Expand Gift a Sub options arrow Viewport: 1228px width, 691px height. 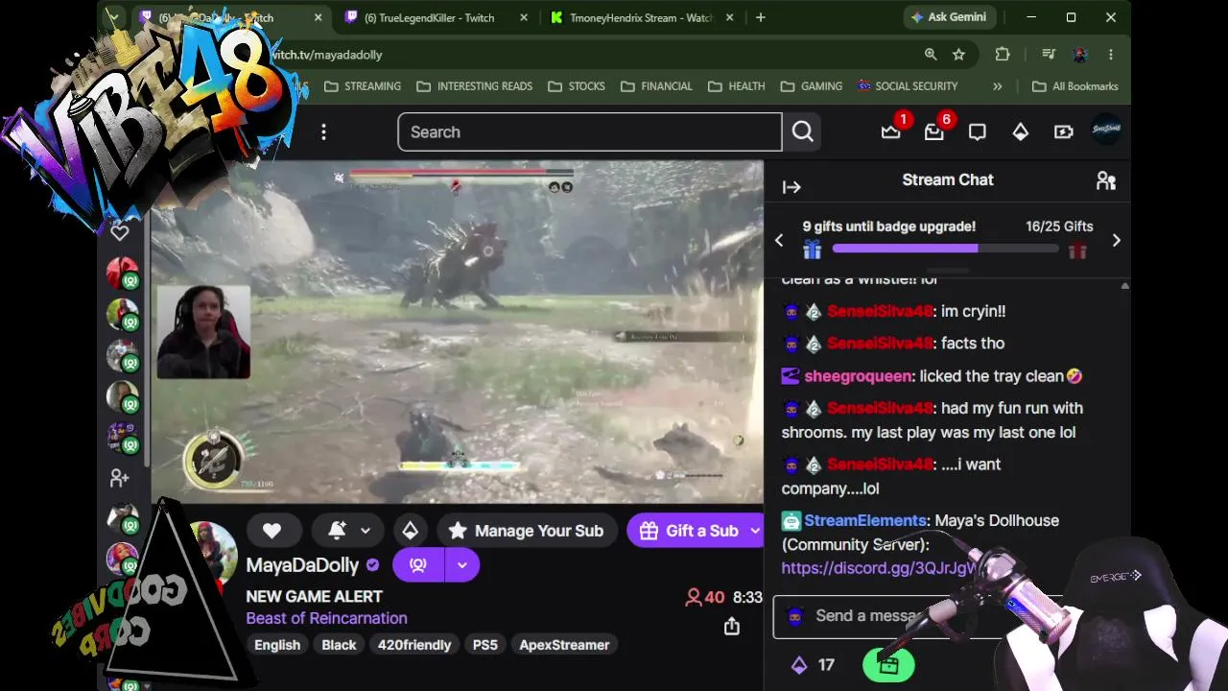[755, 531]
